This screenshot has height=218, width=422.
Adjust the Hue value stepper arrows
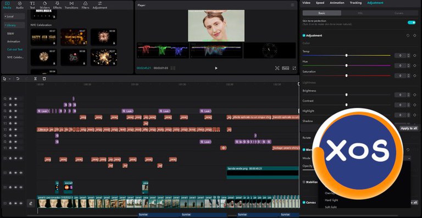409,65
